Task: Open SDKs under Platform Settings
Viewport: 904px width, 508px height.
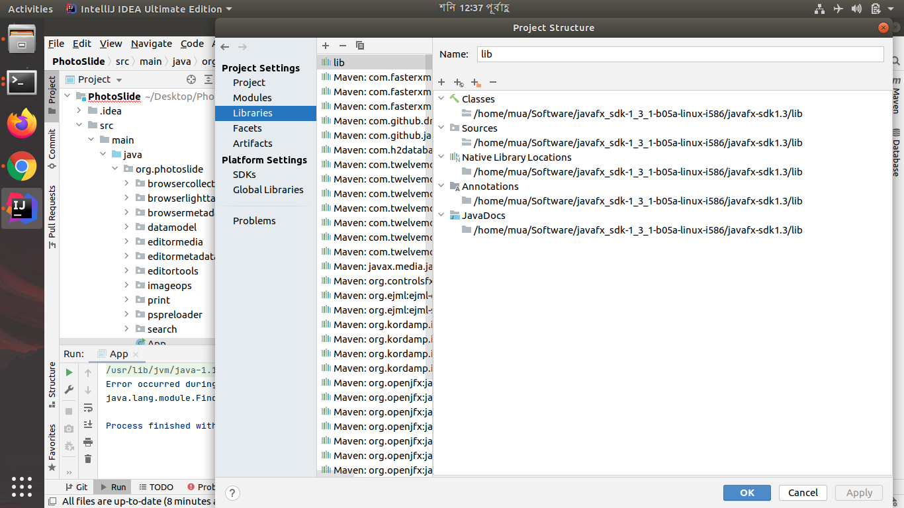Action: [244, 175]
